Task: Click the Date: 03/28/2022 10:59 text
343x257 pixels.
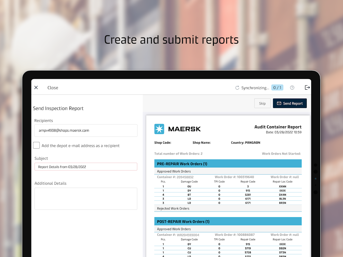Action: click(x=284, y=132)
